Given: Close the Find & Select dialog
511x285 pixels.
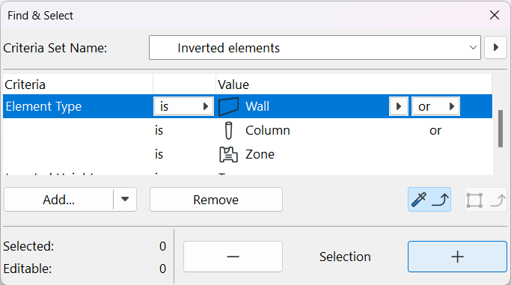Looking at the screenshot, I should [x=495, y=15].
